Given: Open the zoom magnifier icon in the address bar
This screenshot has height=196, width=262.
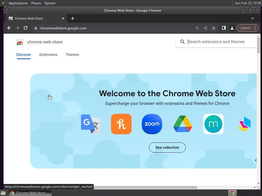Looking at the screenshot, I should click(197, 28).
